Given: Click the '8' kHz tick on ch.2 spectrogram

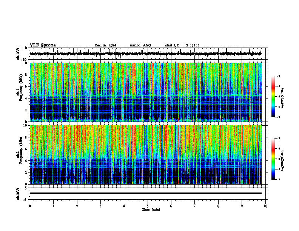Looking at the screenshot, I should (26, 137).
